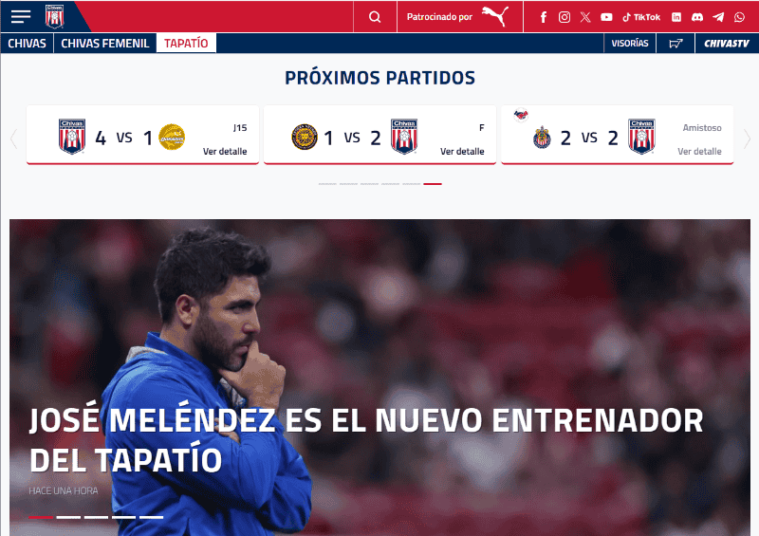Go to the LinkedIn page
Image resolution: width=759 pixels, height=536 pixels.
pos(676,17)
